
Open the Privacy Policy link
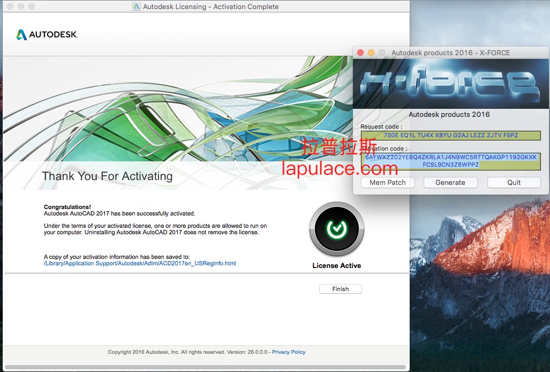pyautogui.click(x=289, y=352)
